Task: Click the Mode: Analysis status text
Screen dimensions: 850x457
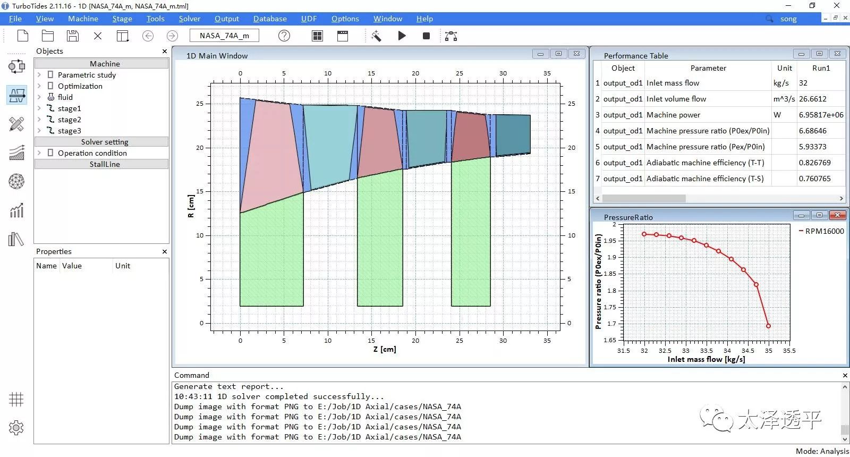Action: pos(822,451)
